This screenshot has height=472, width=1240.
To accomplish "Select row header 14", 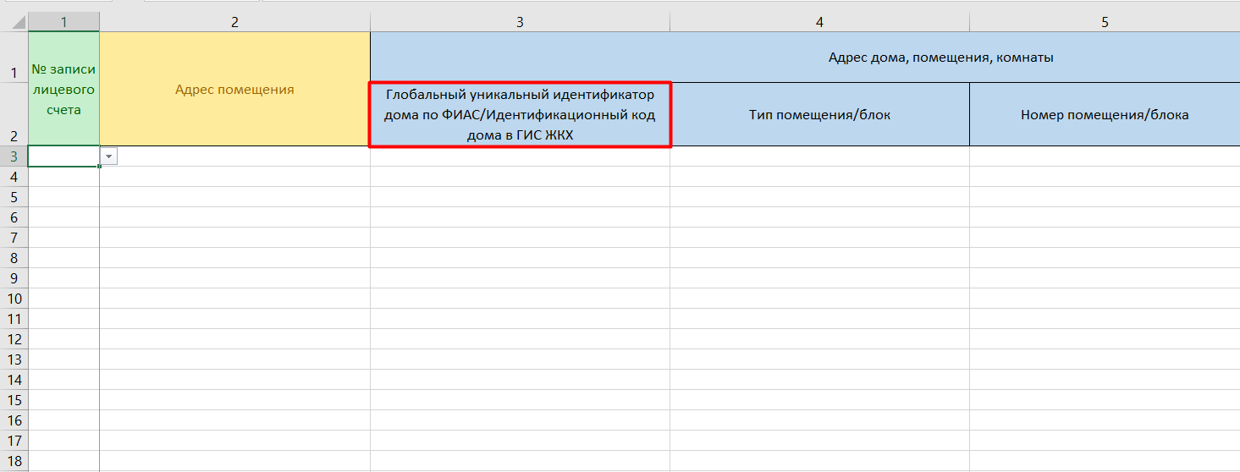I will pyautogui.click(x=14, y=380).
